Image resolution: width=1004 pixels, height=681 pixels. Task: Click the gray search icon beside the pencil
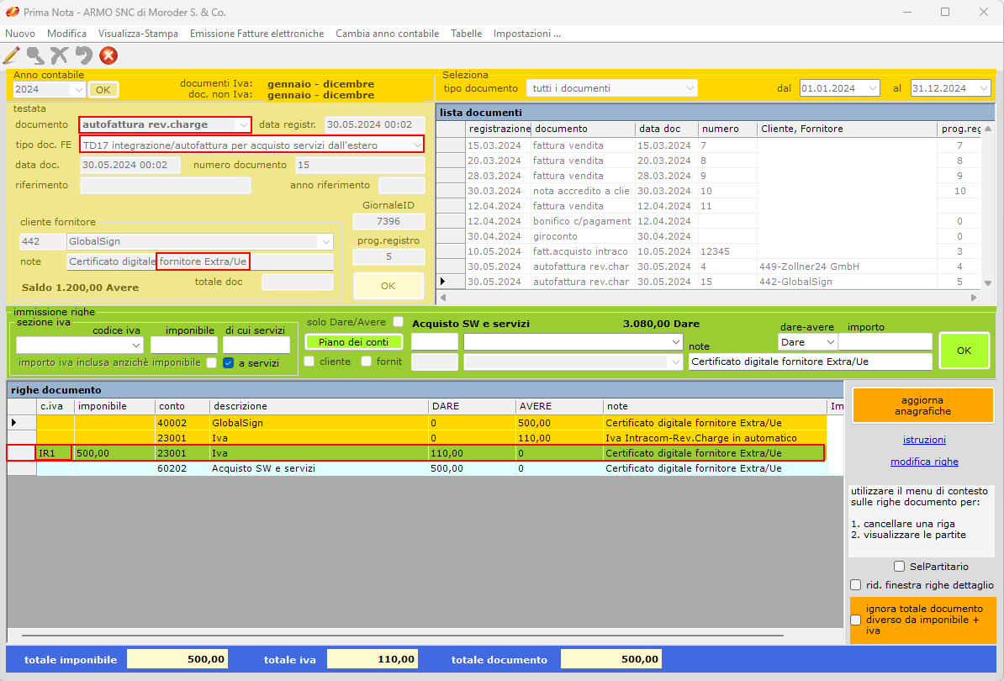tap(35, 56)
